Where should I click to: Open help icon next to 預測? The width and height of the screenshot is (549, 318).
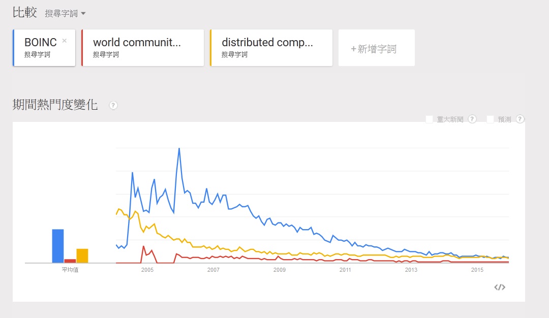pos(521,119)
